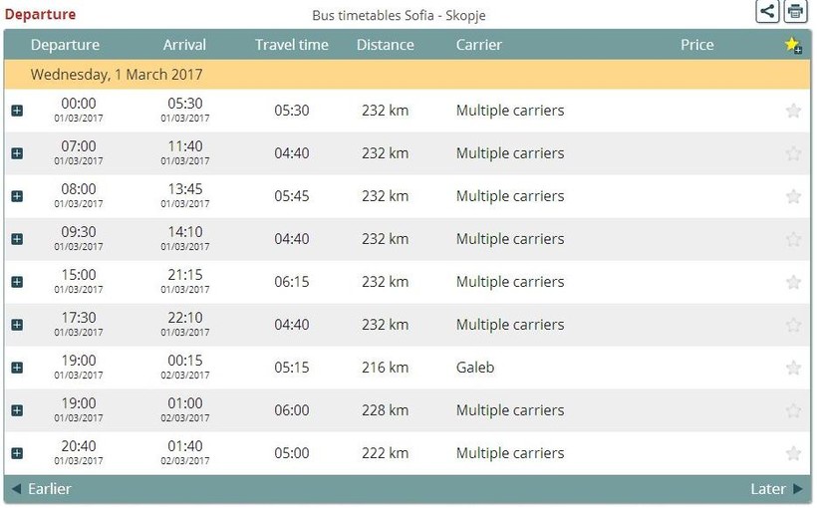Sort by Travel time column header
The height and width of the screenshot is (508, 817).
click(292, 45)
